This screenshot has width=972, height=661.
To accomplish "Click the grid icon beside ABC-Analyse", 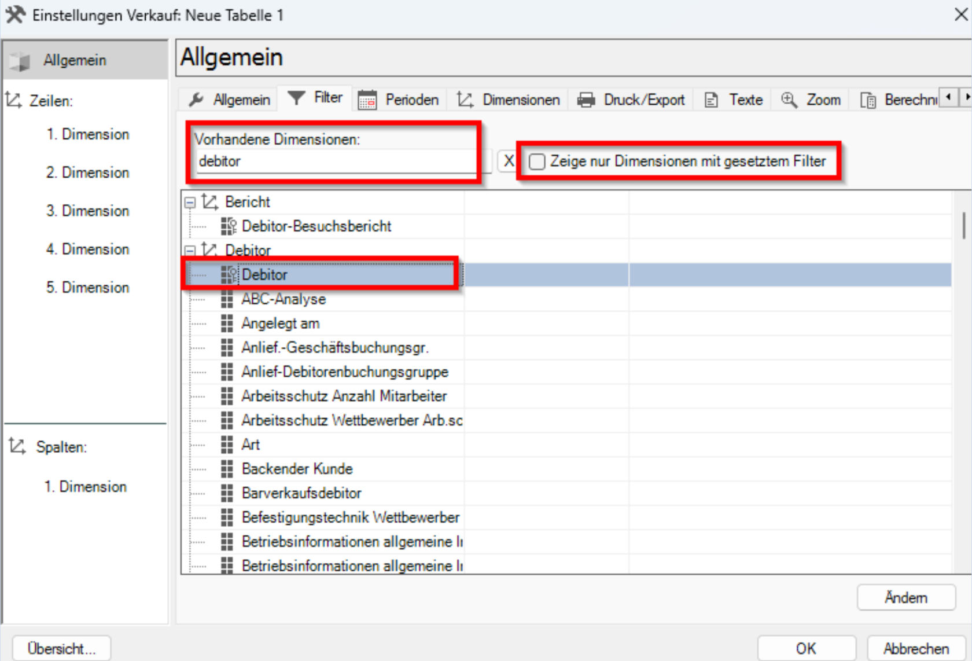I will coord(227,299).
